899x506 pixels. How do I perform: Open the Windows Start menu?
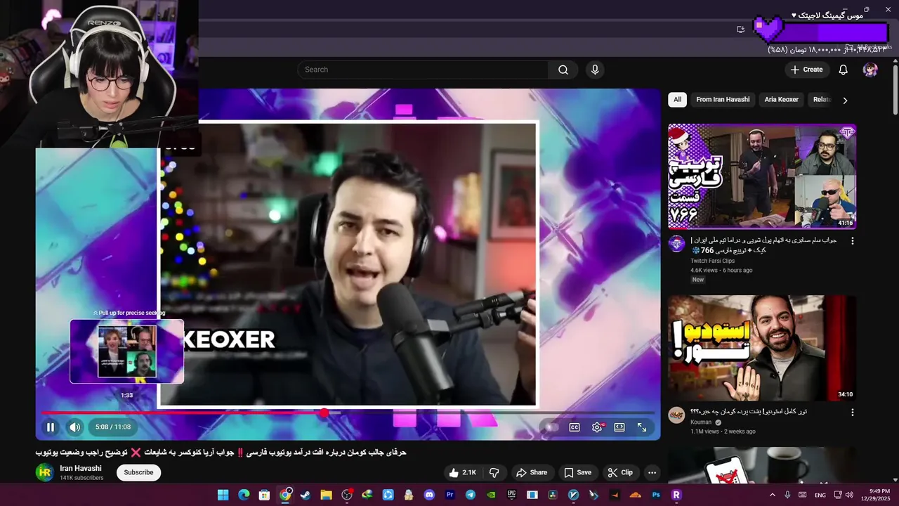coord(223,495)
